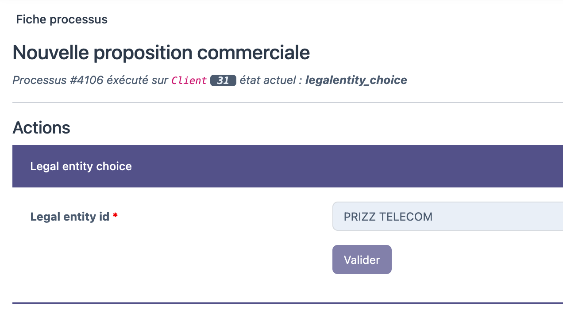Open the PRIZZ TELECOM legal entity dropdown
The width and height of the screenshot is (563, 313).
447,217
